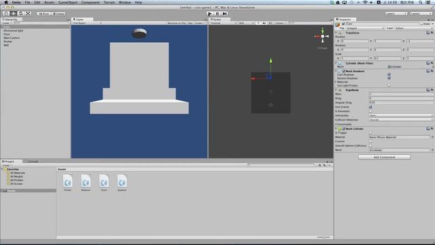
Task: Toggle the Global handle rotation button
Action: click(x=58, y=14)
